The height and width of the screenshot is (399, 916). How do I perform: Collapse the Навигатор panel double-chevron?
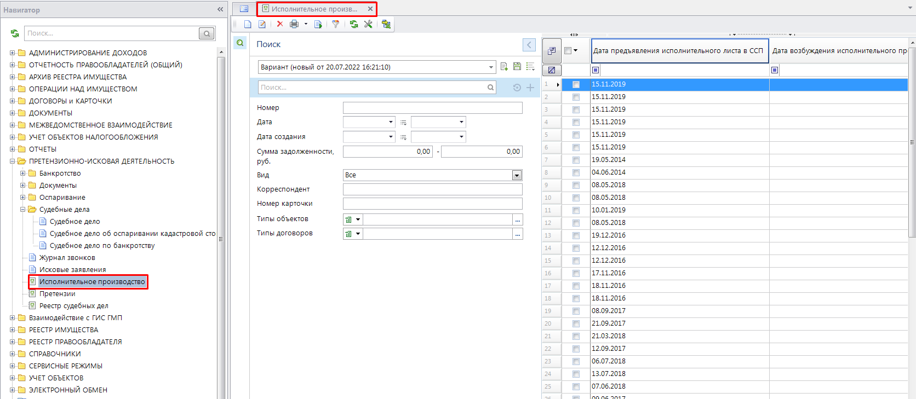220,9
